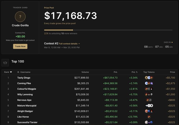Click the PnL column header
Viewport: 179px width, 125px height.
pos(116,72)
